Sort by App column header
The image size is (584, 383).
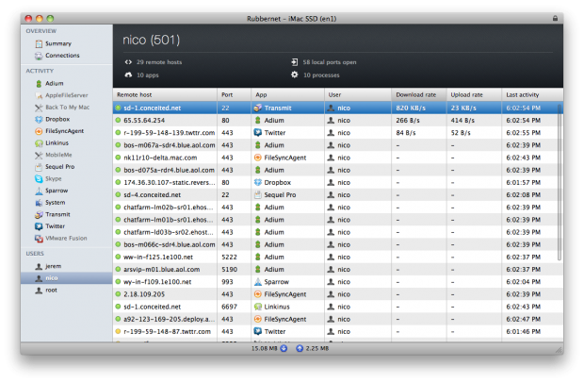pos(287,94)
